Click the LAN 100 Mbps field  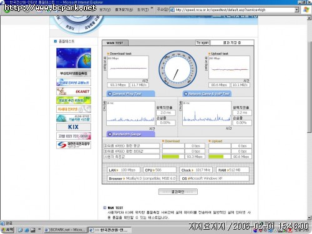[124, 170]
